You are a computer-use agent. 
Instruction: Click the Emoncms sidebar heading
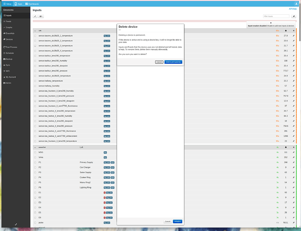[x=8, y=10]
